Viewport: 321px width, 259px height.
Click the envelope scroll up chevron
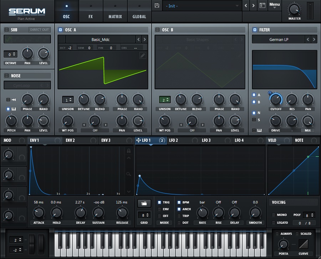[x=129, y=158]
